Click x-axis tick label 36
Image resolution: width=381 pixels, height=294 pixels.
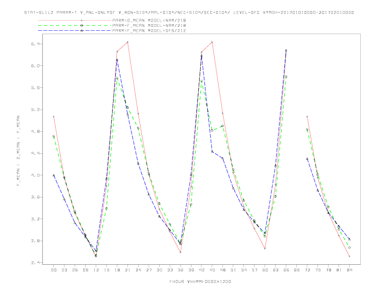(180, 270)
